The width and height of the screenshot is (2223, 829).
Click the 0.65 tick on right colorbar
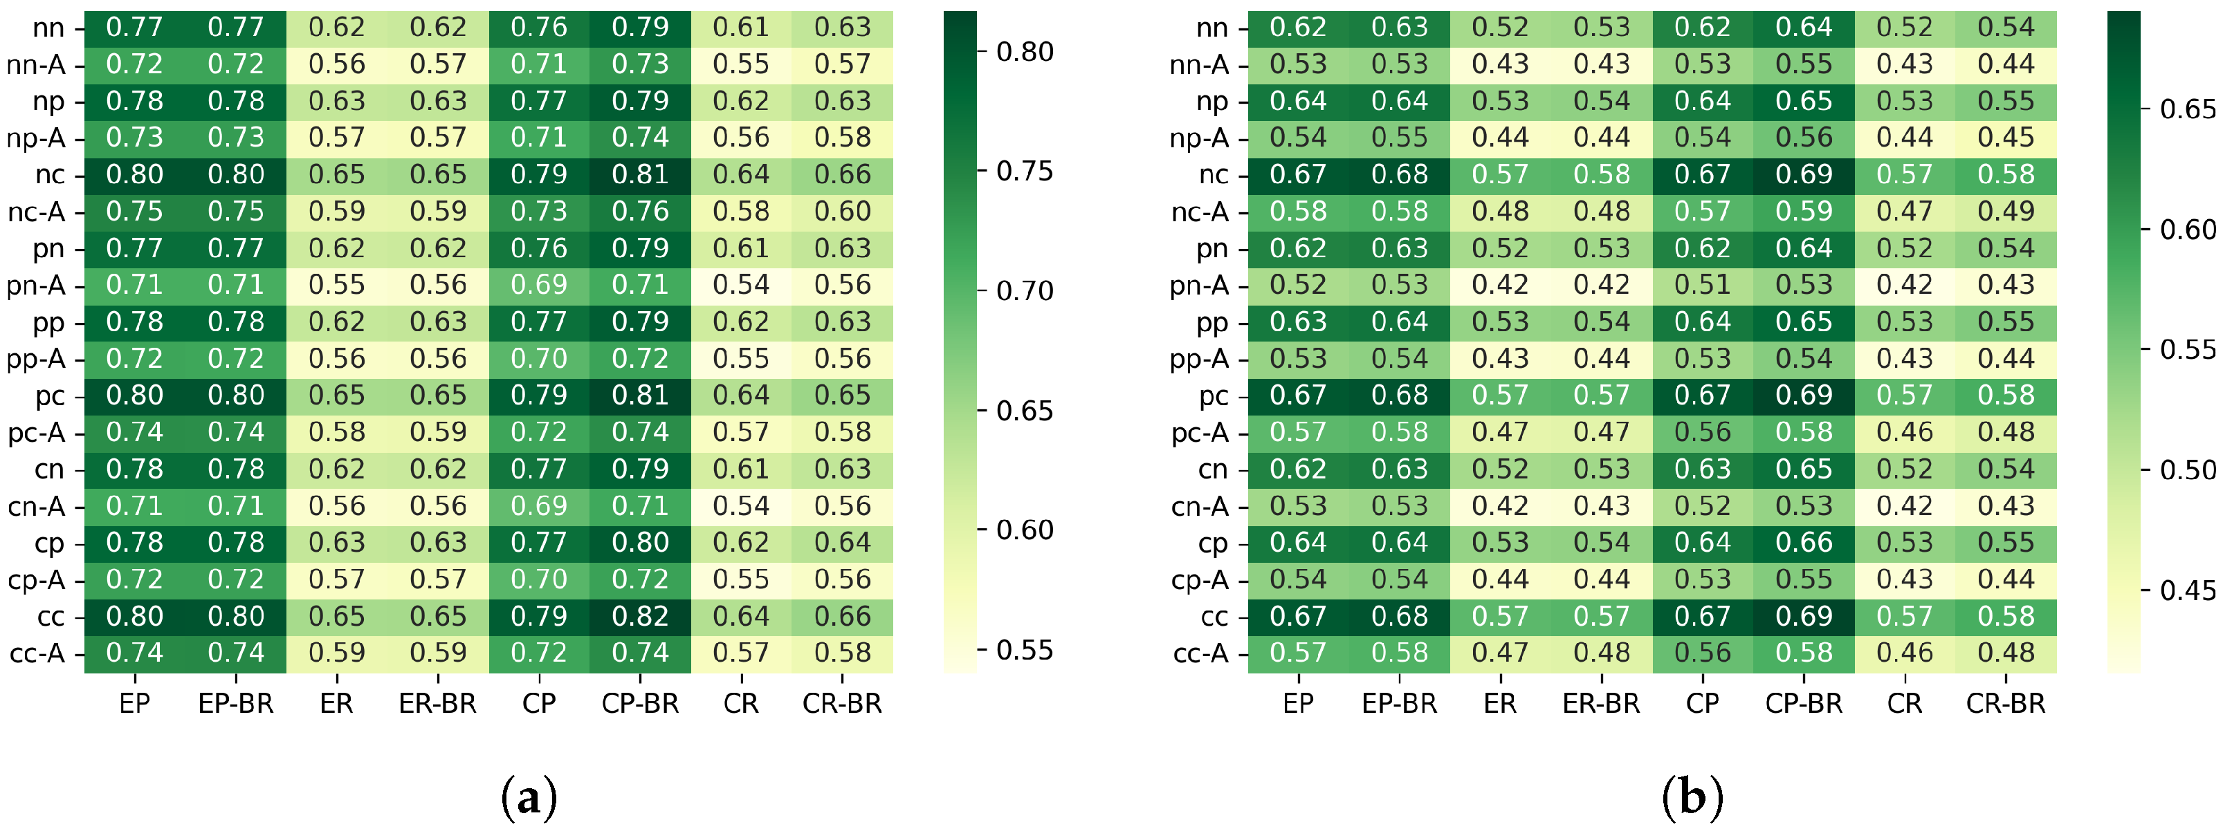coord(2188,109)
